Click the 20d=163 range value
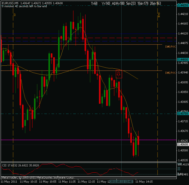 (x=155, y=3)
